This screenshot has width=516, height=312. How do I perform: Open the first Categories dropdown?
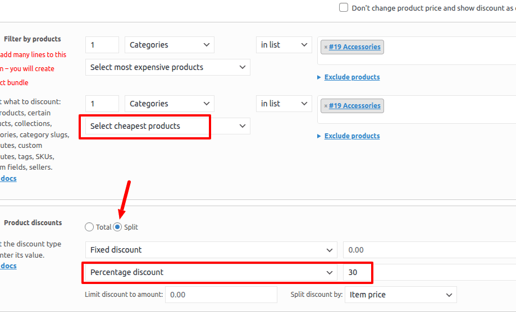(169, 45)
